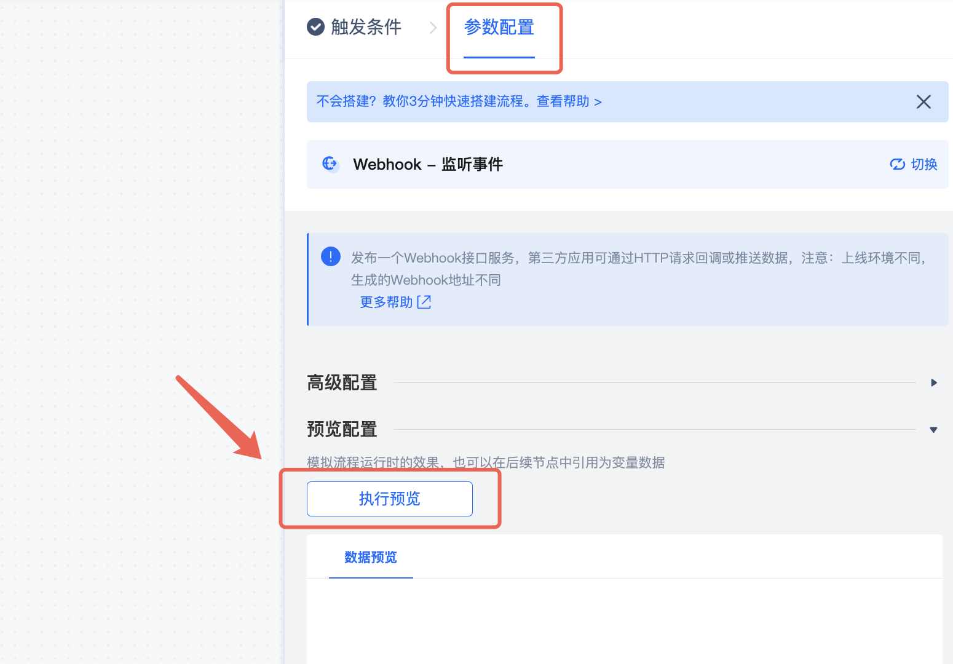Select the 参数配置 tab
This screenshot has height=664, width=953.
point(499,27)
